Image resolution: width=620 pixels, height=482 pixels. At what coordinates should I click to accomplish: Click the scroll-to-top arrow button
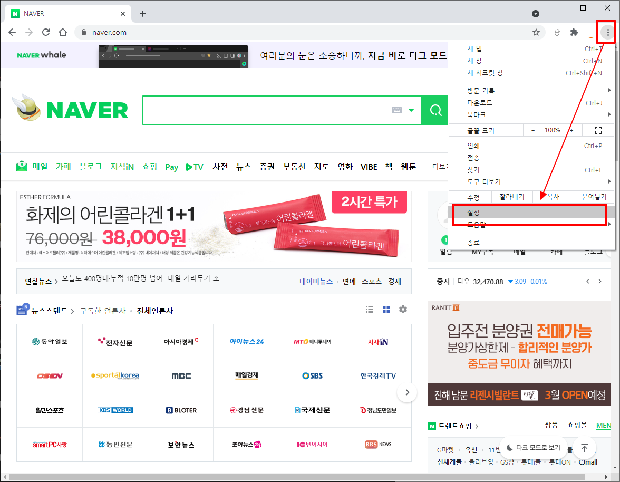(584, 448)
